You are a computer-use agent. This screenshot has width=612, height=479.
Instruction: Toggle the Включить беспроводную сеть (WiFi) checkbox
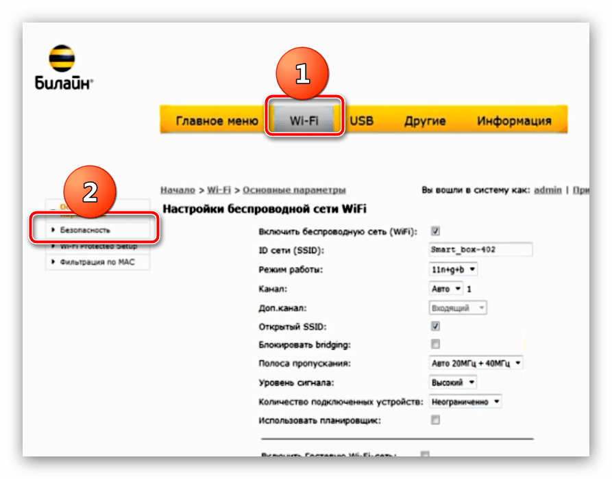[x=435, y=231]
